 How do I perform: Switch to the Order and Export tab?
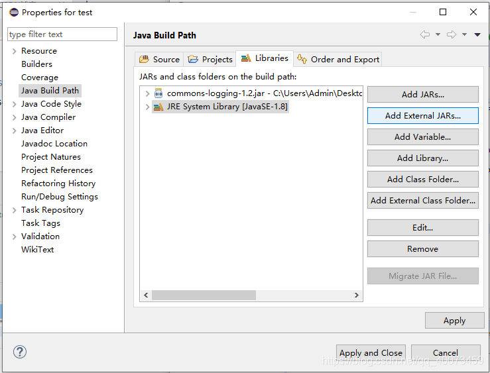click(x=338, y=59)
